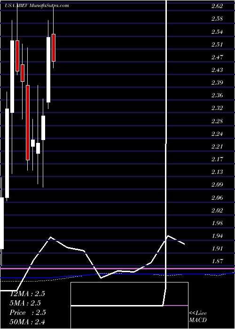Click the 1.87 price axis label
The width and height of the screenshot is (235, 329).
217,261
